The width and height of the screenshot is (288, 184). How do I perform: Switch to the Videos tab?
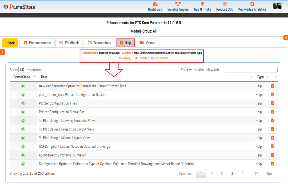pos(147,43)
